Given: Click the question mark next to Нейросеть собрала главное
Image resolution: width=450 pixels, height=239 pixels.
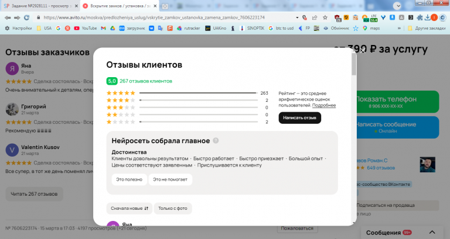Looking at the screenshot, I should [216, 141].
